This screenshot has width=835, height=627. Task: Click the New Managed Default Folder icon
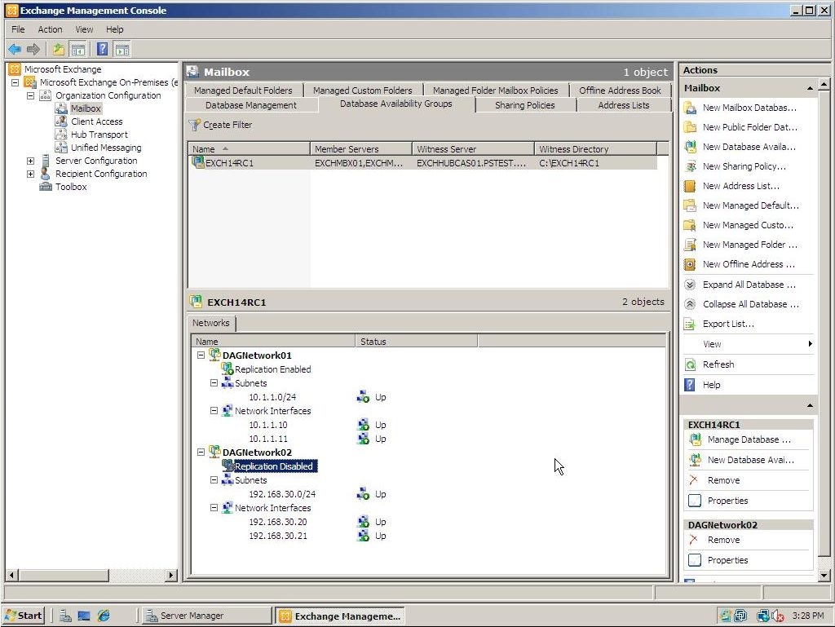click(x=690, y=205)
